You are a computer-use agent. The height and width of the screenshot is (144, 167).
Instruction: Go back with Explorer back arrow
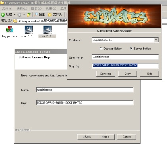pyautogui.click(x=7, y=15)
